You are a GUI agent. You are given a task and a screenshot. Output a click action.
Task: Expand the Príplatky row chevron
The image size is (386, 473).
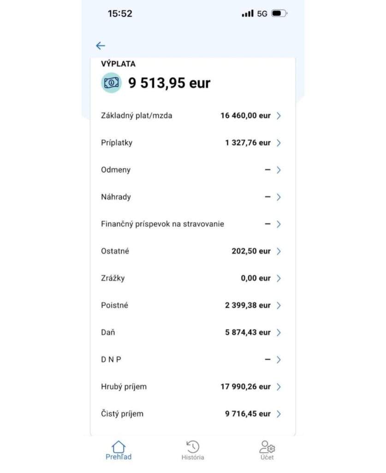click(x=279, y=143)
